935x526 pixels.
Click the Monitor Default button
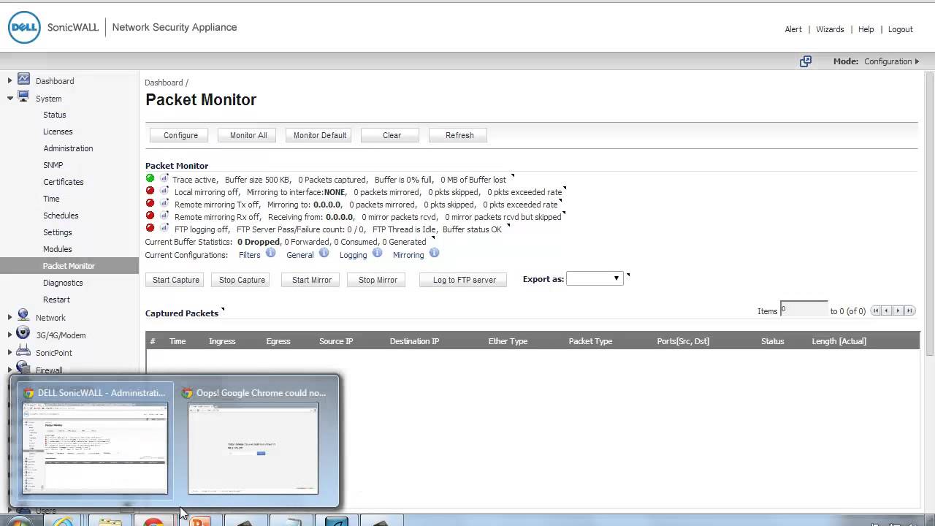tap(320, 135)
